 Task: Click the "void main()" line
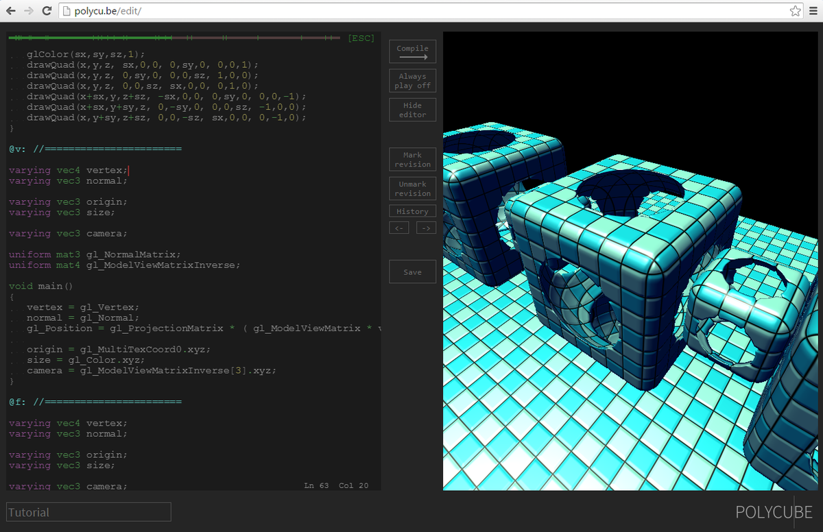coord(40,286)
